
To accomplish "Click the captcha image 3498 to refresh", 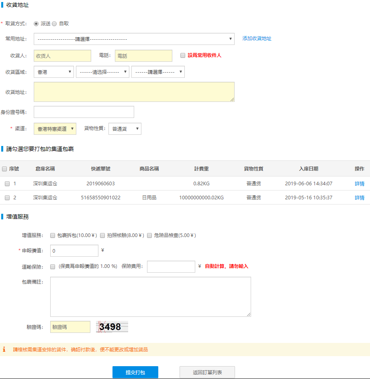I will coord(112,327).
